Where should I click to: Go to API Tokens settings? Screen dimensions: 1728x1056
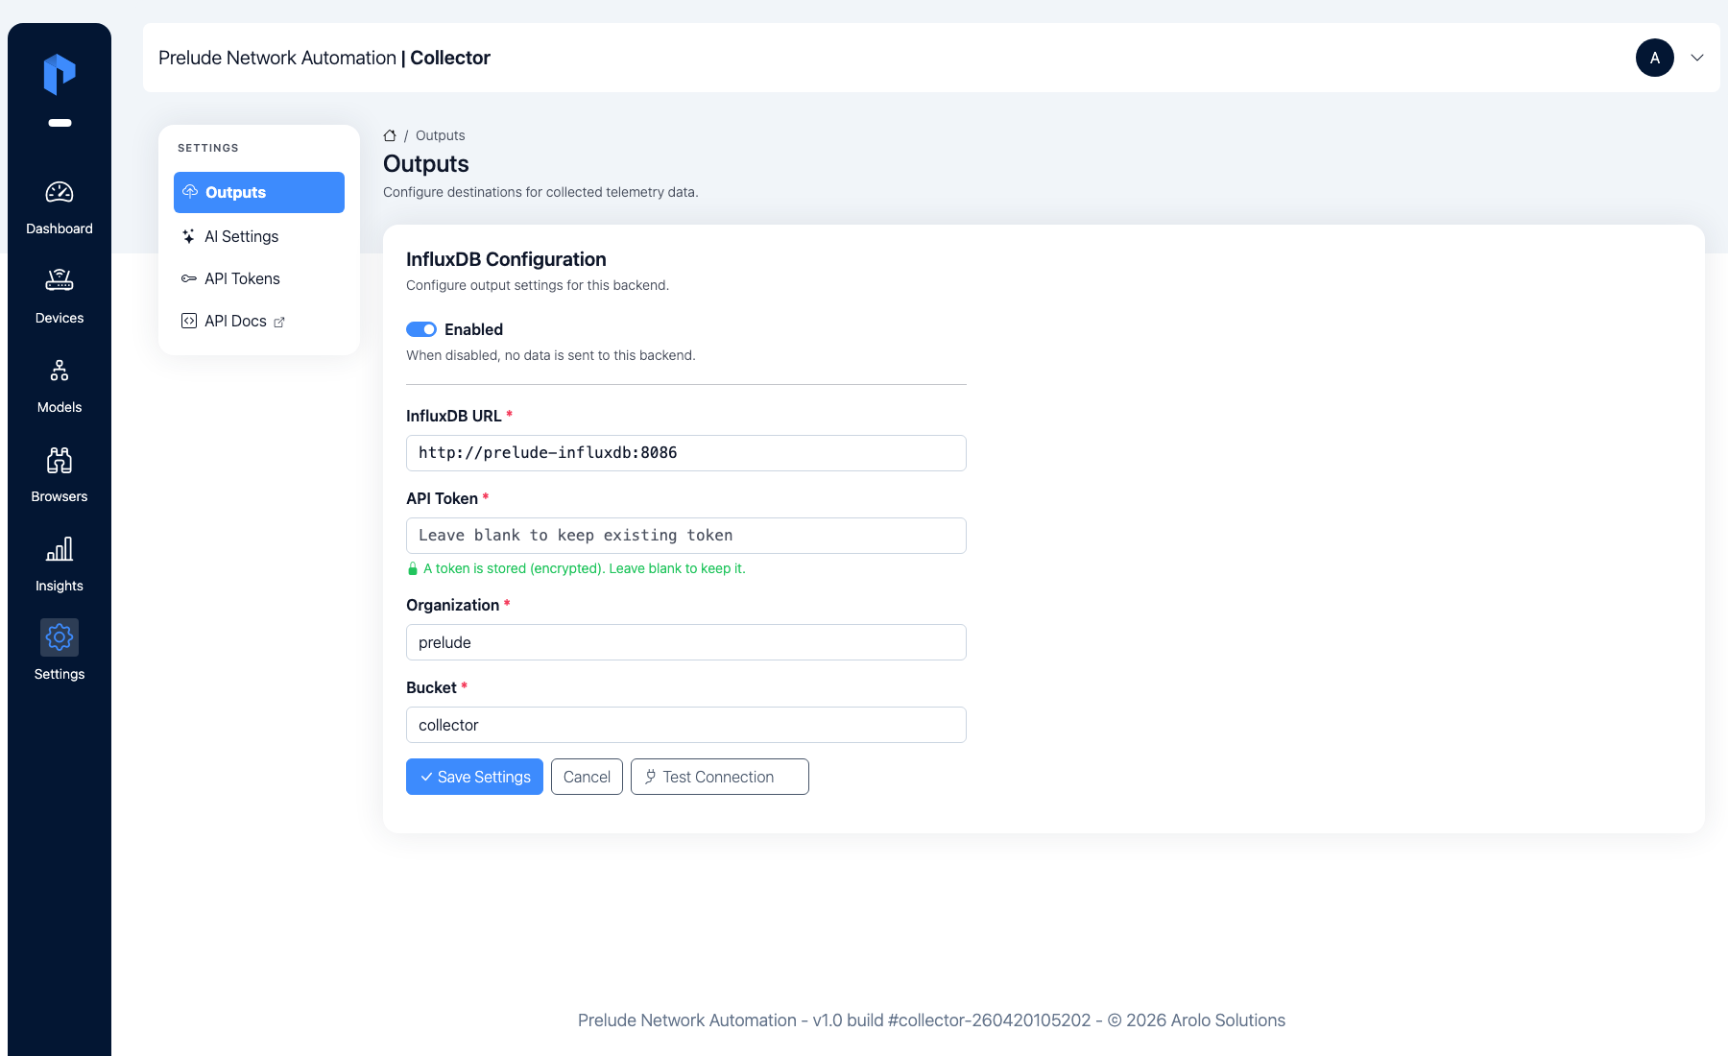[x=259, y=278]
